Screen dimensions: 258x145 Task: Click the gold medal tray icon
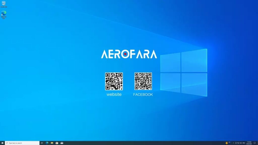click(227, 143)
